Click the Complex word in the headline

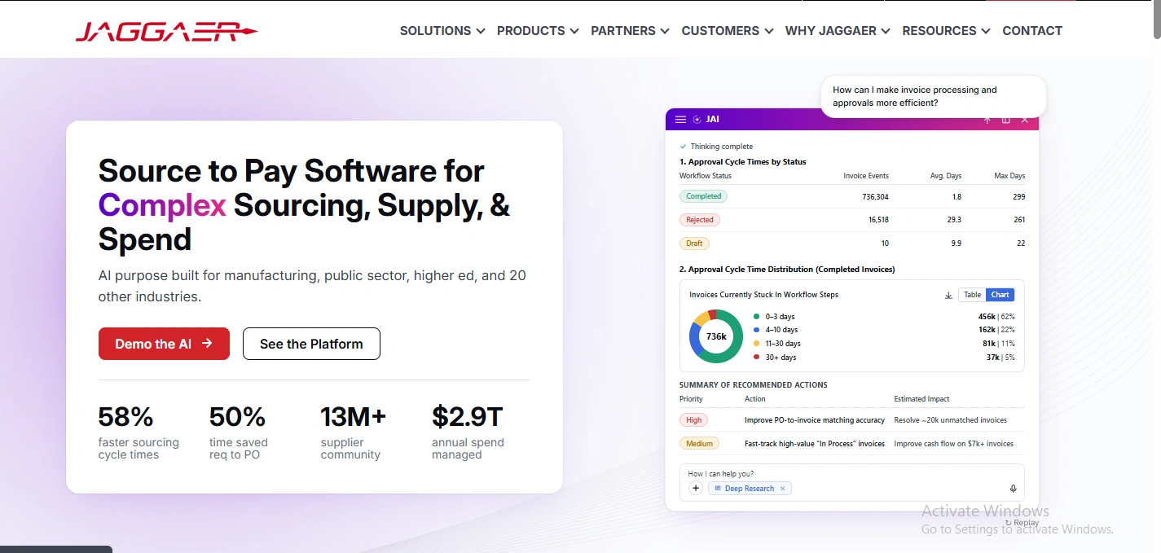[162, 206]
